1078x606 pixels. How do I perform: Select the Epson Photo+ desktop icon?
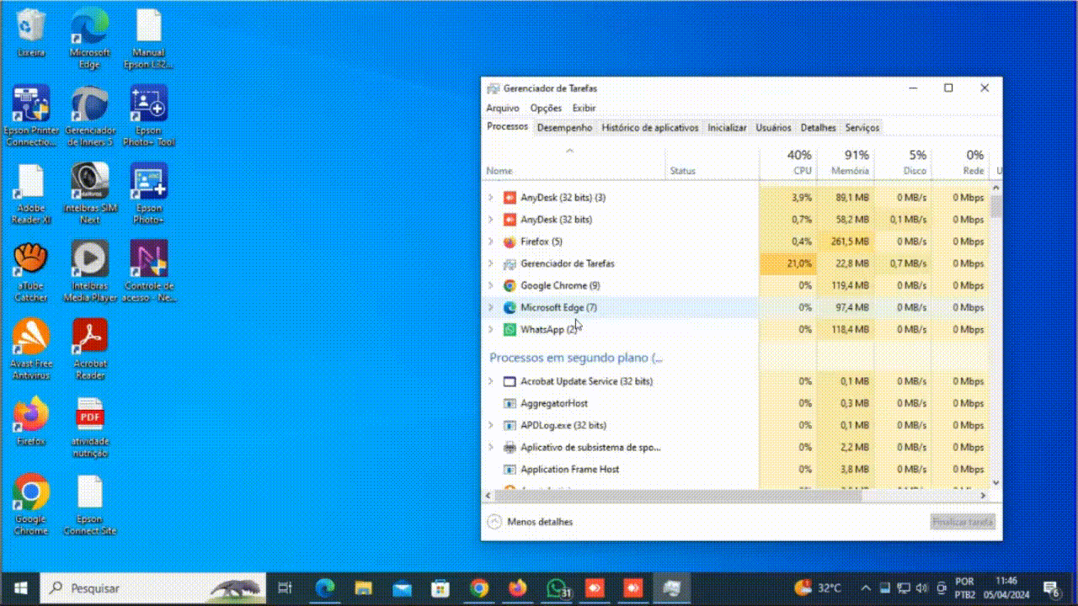pyautogui.click(x=149, y=194)
